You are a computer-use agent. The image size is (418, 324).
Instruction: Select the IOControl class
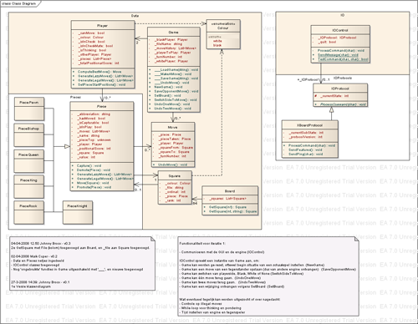click(340, 44)
